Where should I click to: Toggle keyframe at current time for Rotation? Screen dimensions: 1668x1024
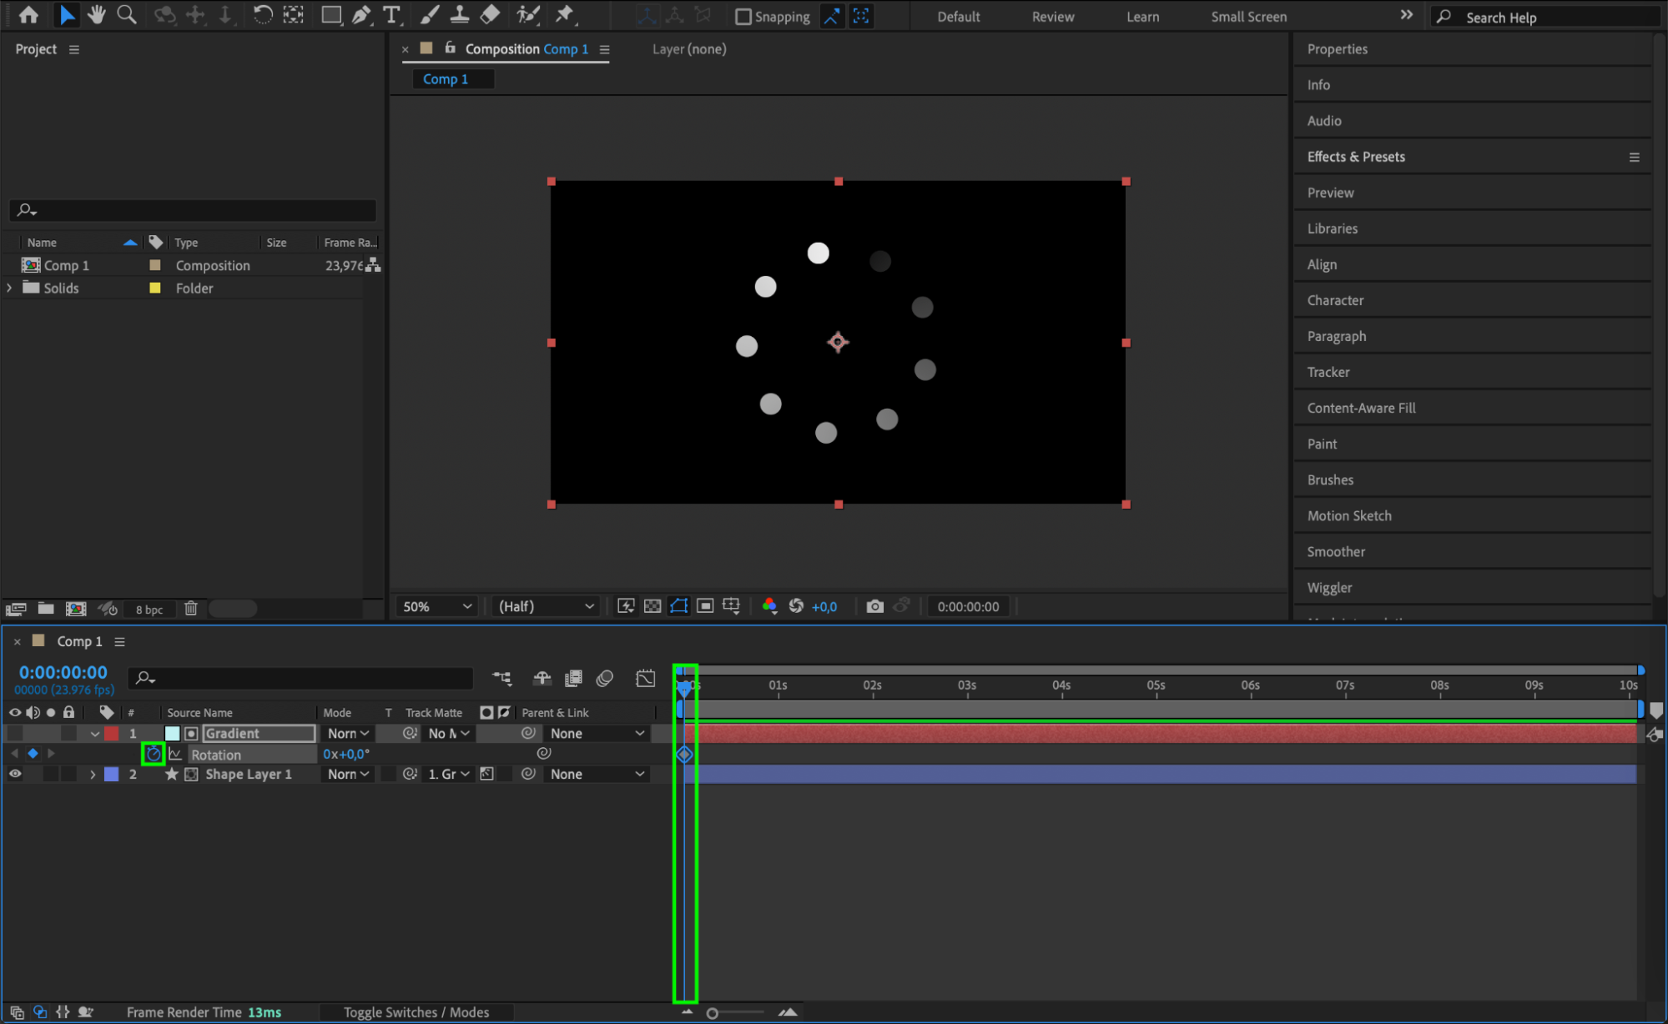point(33,753)
